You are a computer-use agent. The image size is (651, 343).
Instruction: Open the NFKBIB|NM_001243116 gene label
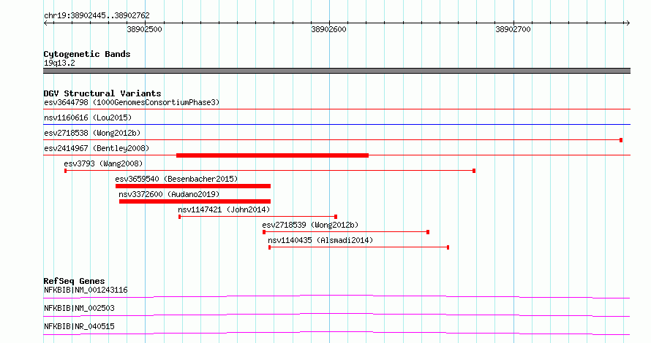point(86,290)
